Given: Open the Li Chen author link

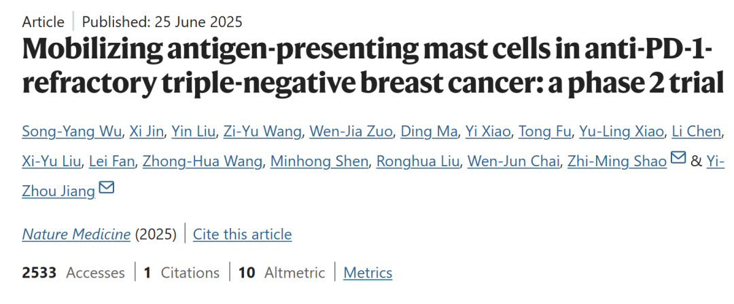Looking at the screenshot, I should click(696, 132).
